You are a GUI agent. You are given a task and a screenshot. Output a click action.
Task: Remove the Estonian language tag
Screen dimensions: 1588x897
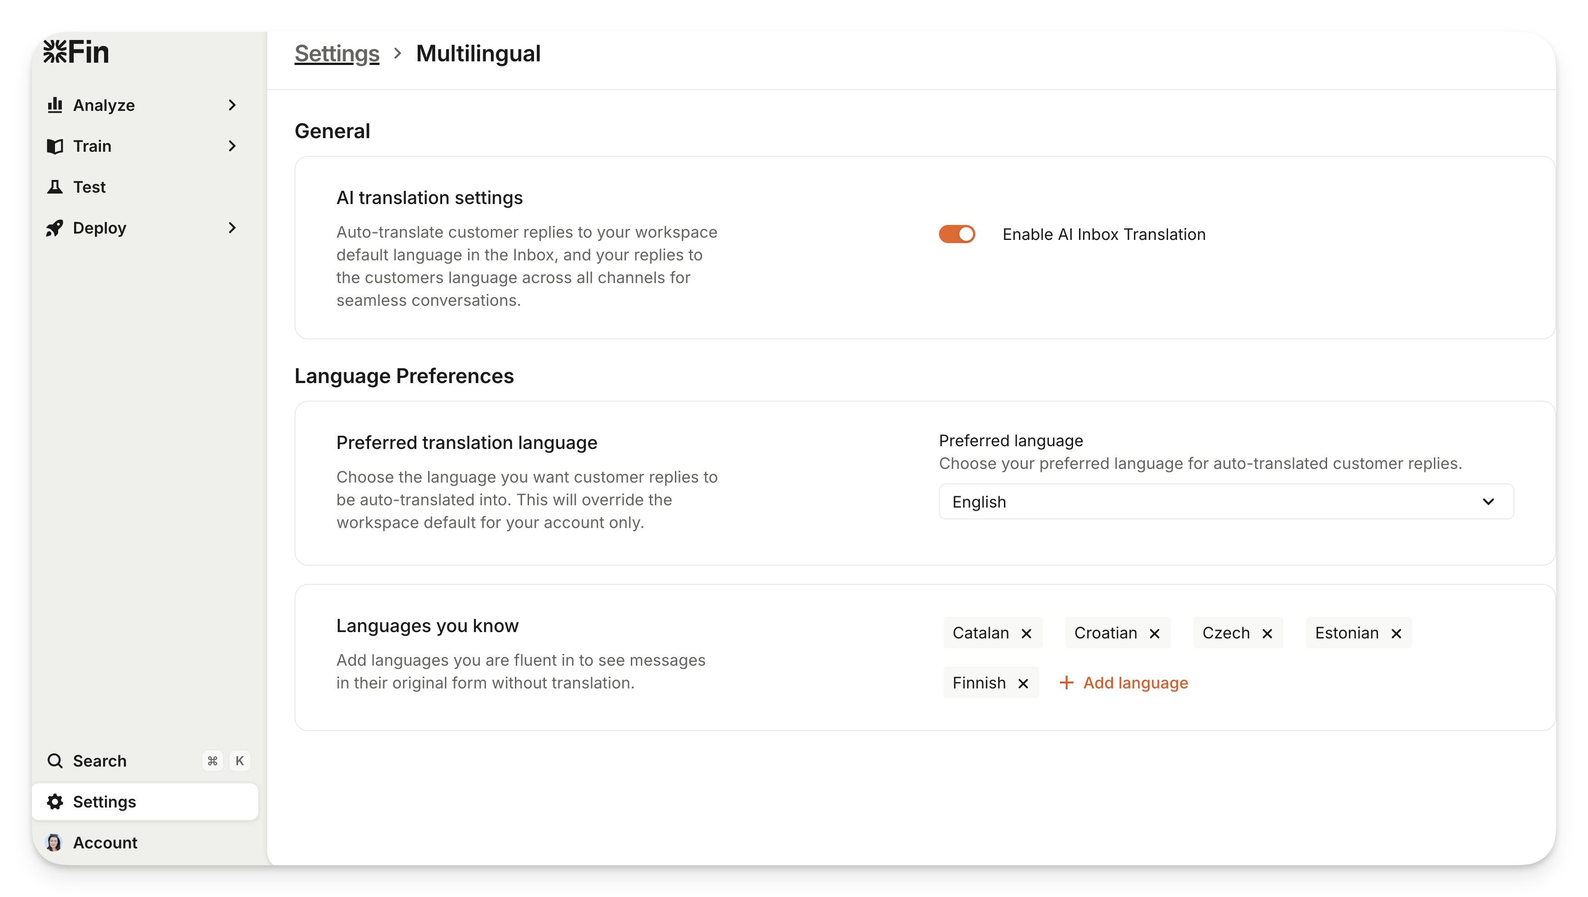(1396, 634)
